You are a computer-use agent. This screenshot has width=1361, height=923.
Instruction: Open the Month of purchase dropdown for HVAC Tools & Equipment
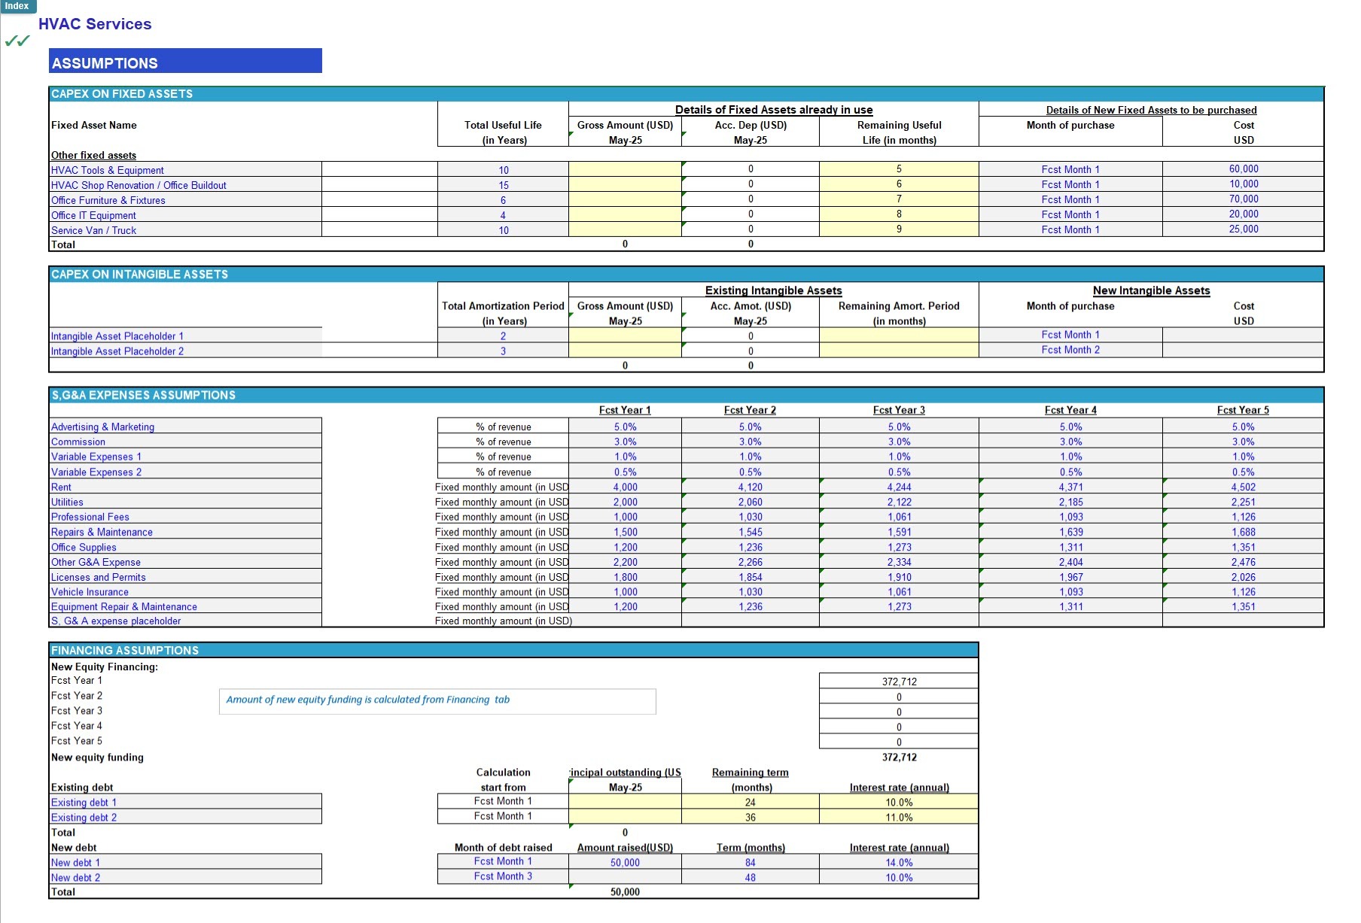[x=1072, y=169]
